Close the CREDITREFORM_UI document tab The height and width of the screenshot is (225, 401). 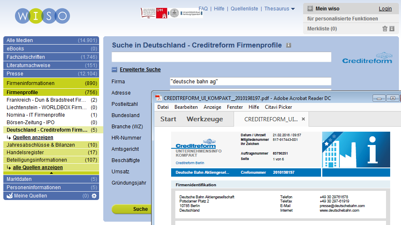click(303, 119)
